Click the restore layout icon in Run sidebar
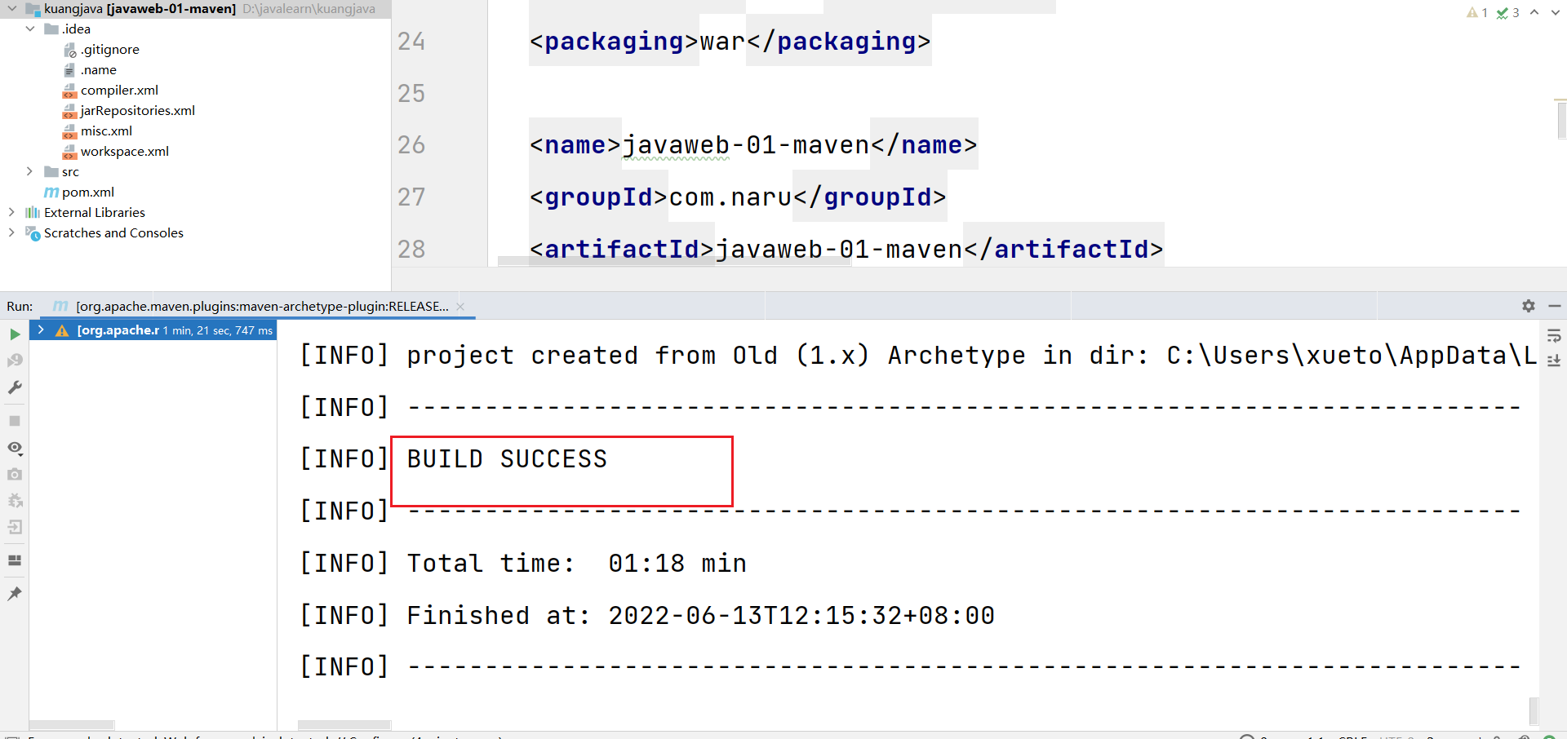This screenshot has height=739, width=1567. tap(15, 560)
